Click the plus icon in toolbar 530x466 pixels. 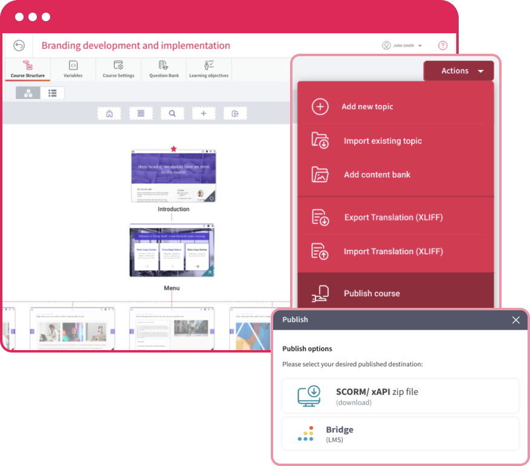(204, 113)
